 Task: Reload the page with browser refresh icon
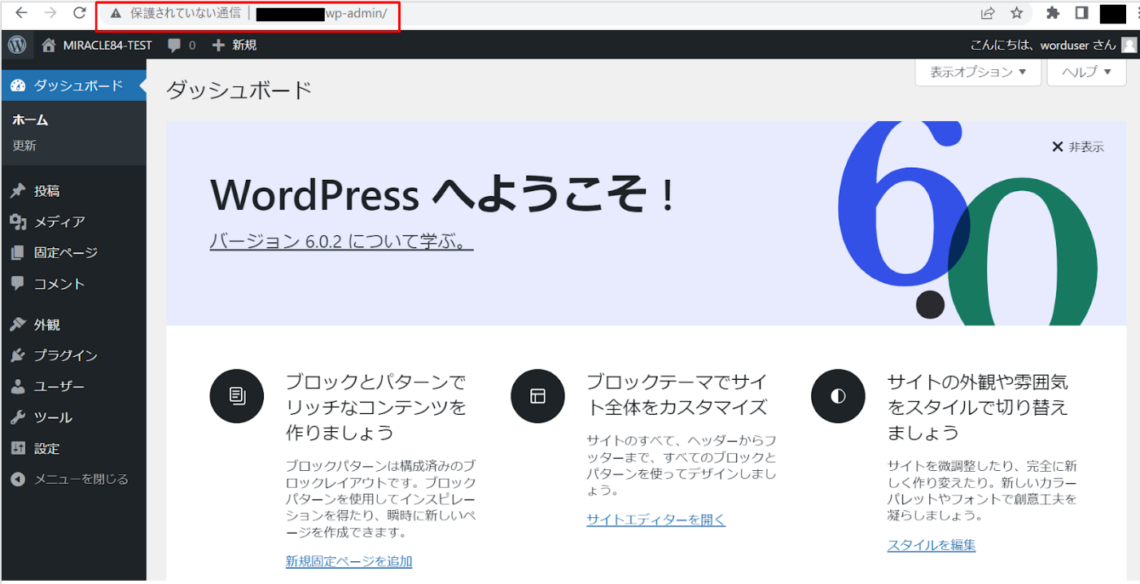point(79,13)
